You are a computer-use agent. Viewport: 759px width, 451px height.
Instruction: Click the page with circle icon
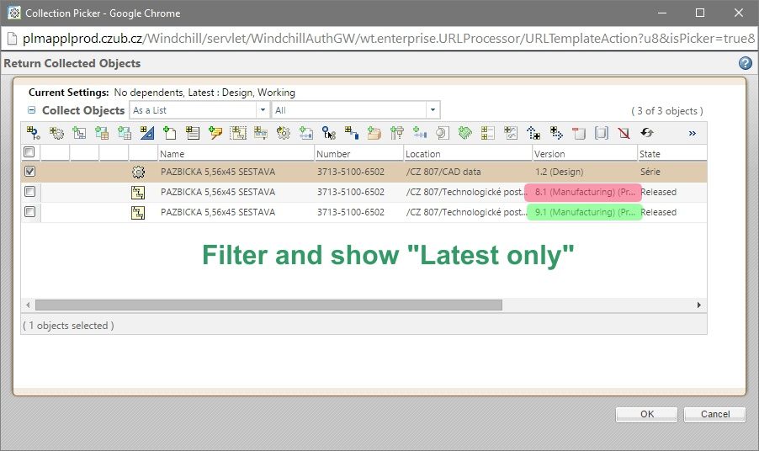443,133
